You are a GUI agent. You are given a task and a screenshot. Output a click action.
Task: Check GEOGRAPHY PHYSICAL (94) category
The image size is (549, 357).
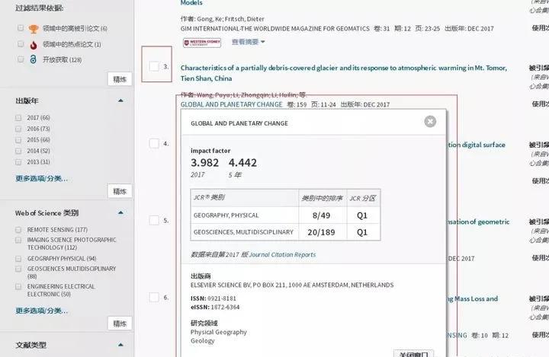coord(18,259)
